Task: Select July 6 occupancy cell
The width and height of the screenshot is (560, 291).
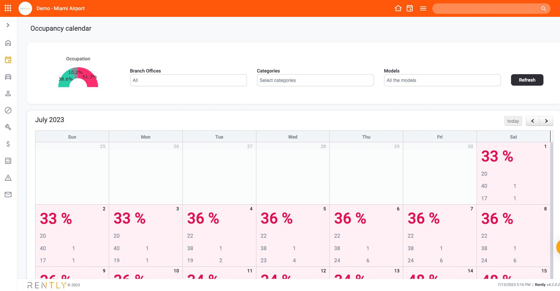Action: (x=366, y=235)
